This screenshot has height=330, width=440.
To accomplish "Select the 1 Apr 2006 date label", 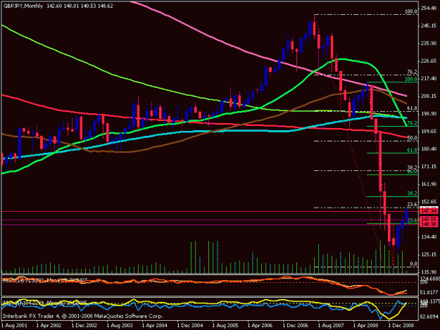I will (260, 326).
